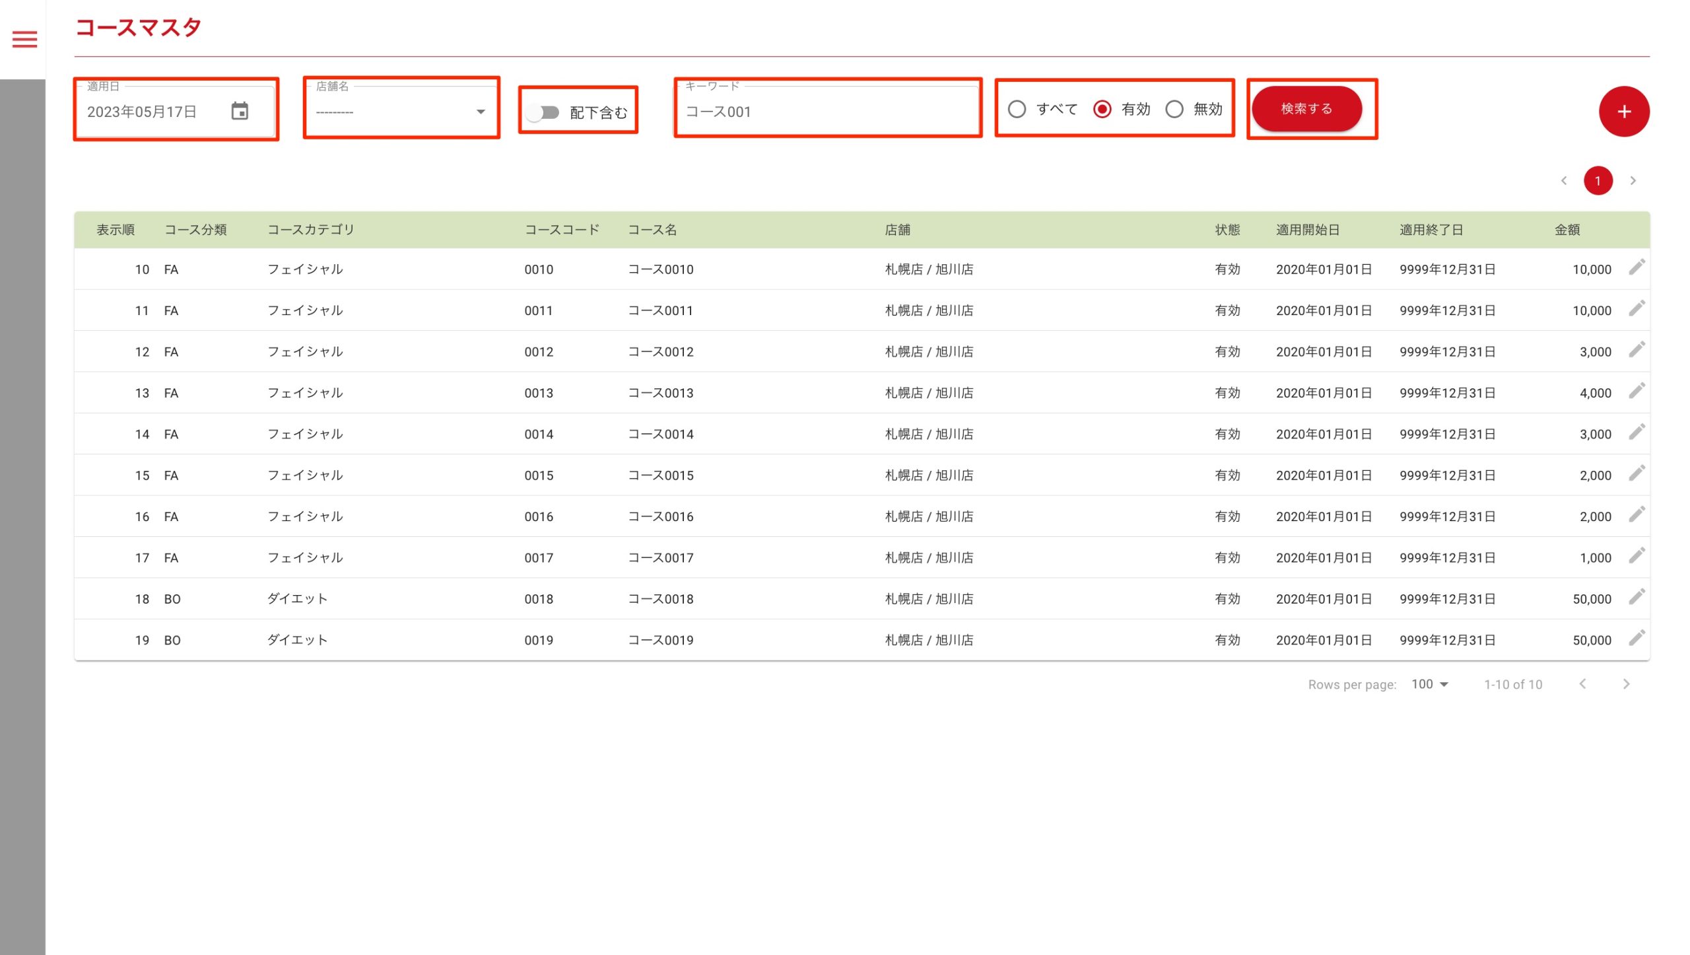Screen dimensions: 1690x955
Task: Sort by コースコード column header
Action: pyautogui.click(x=561, y=230)
